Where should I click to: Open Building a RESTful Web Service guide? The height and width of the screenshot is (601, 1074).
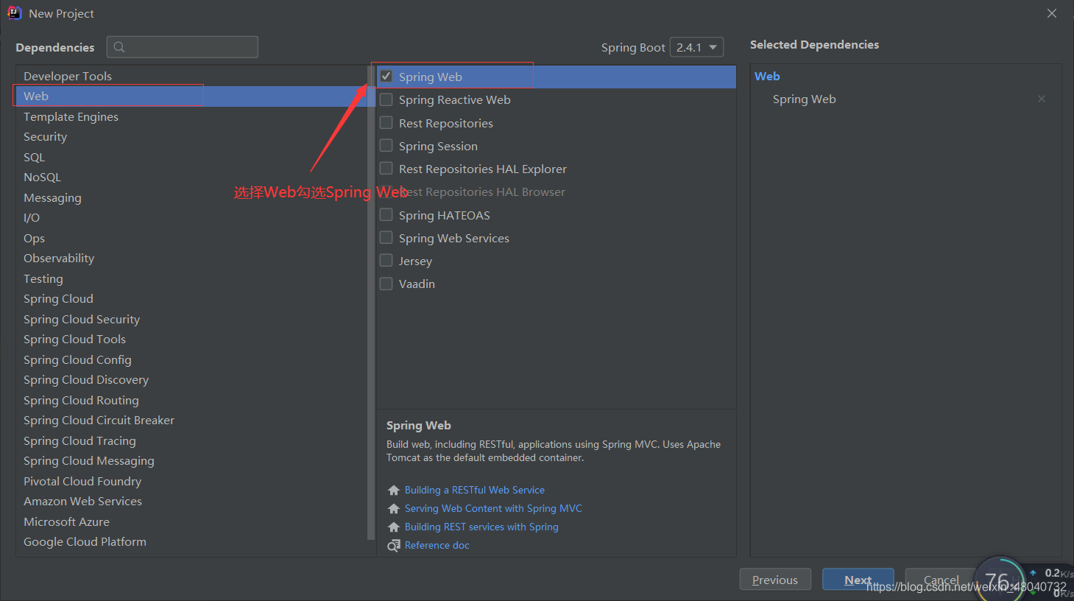(x=475, y=491)
